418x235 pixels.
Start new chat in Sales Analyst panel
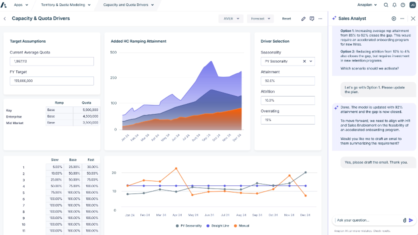[394, 18]
